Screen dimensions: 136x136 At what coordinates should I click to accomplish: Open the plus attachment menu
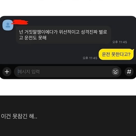tap(7, 72)
